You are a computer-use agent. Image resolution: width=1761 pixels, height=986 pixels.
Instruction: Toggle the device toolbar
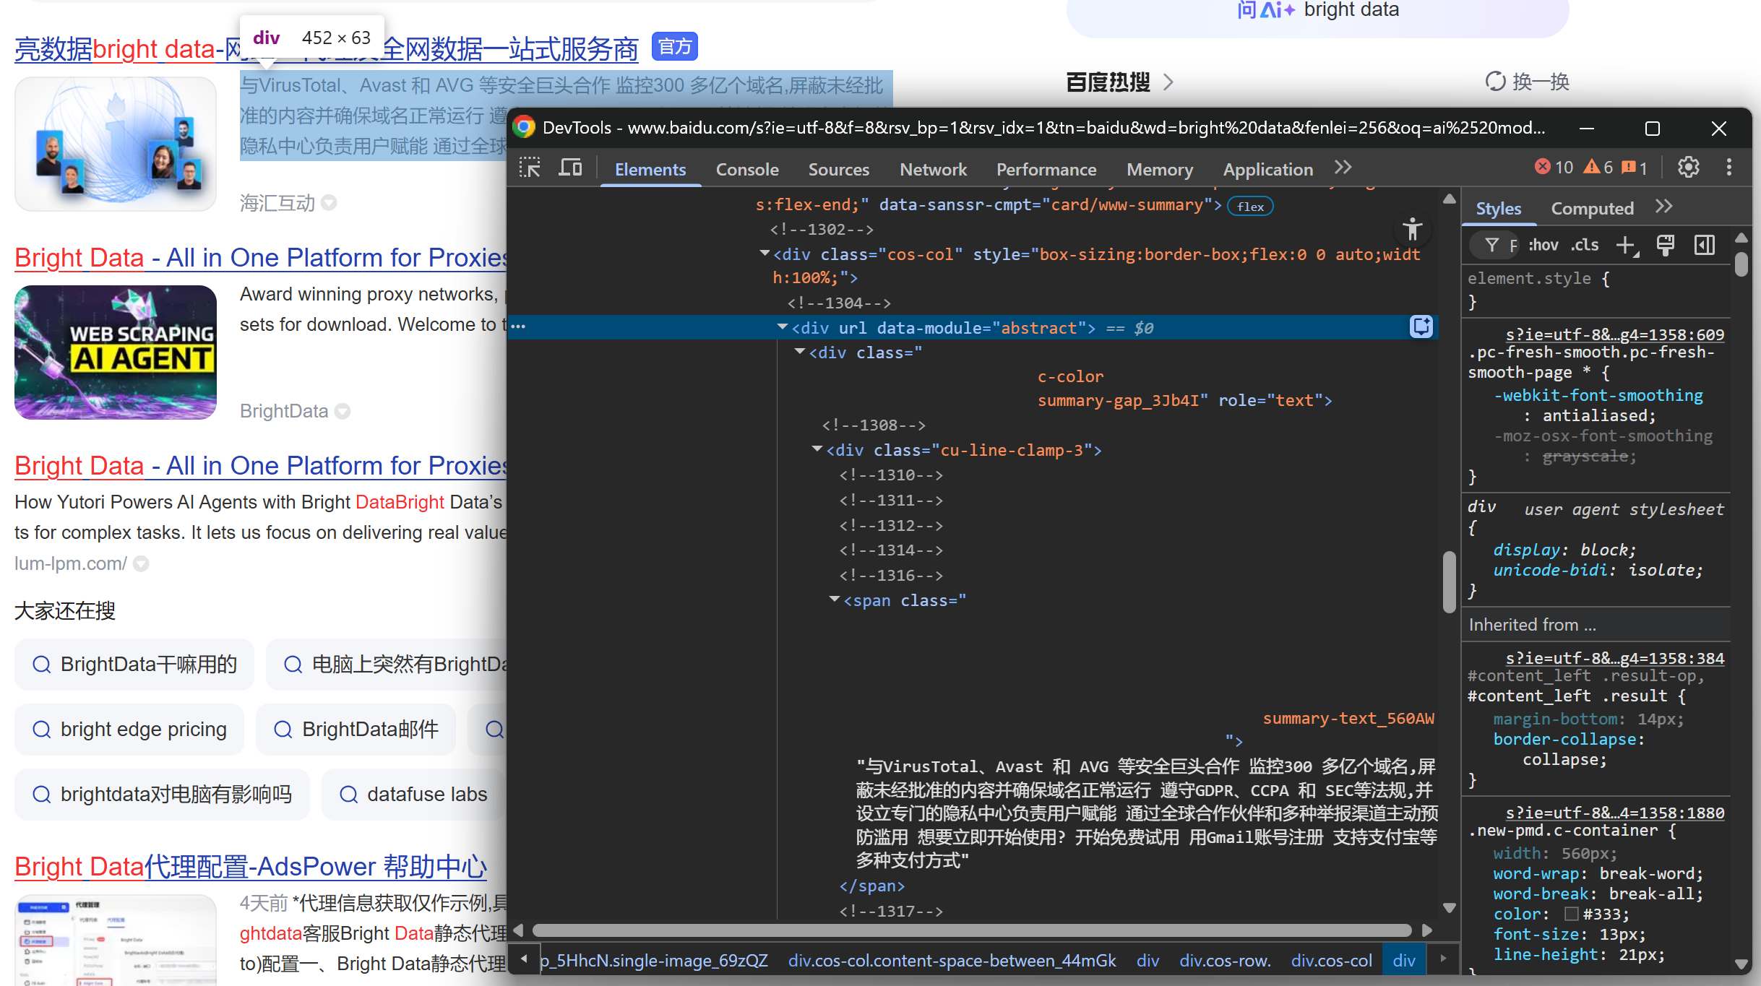click(570, 167)
